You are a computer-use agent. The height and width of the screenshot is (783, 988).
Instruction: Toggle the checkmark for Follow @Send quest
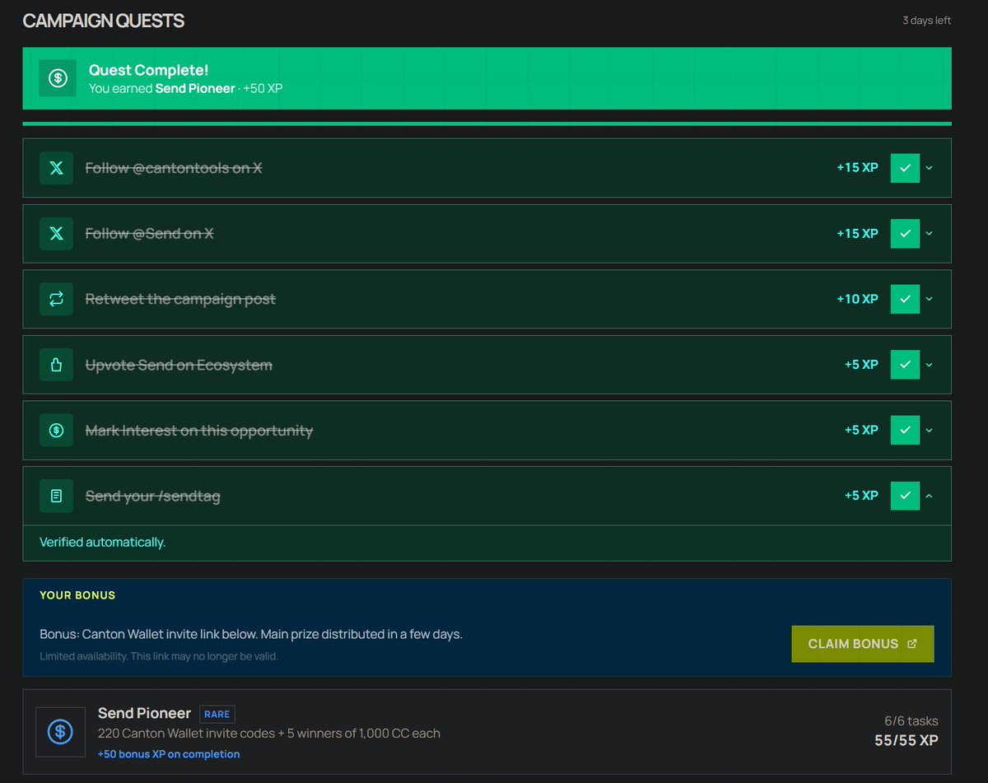905,234
